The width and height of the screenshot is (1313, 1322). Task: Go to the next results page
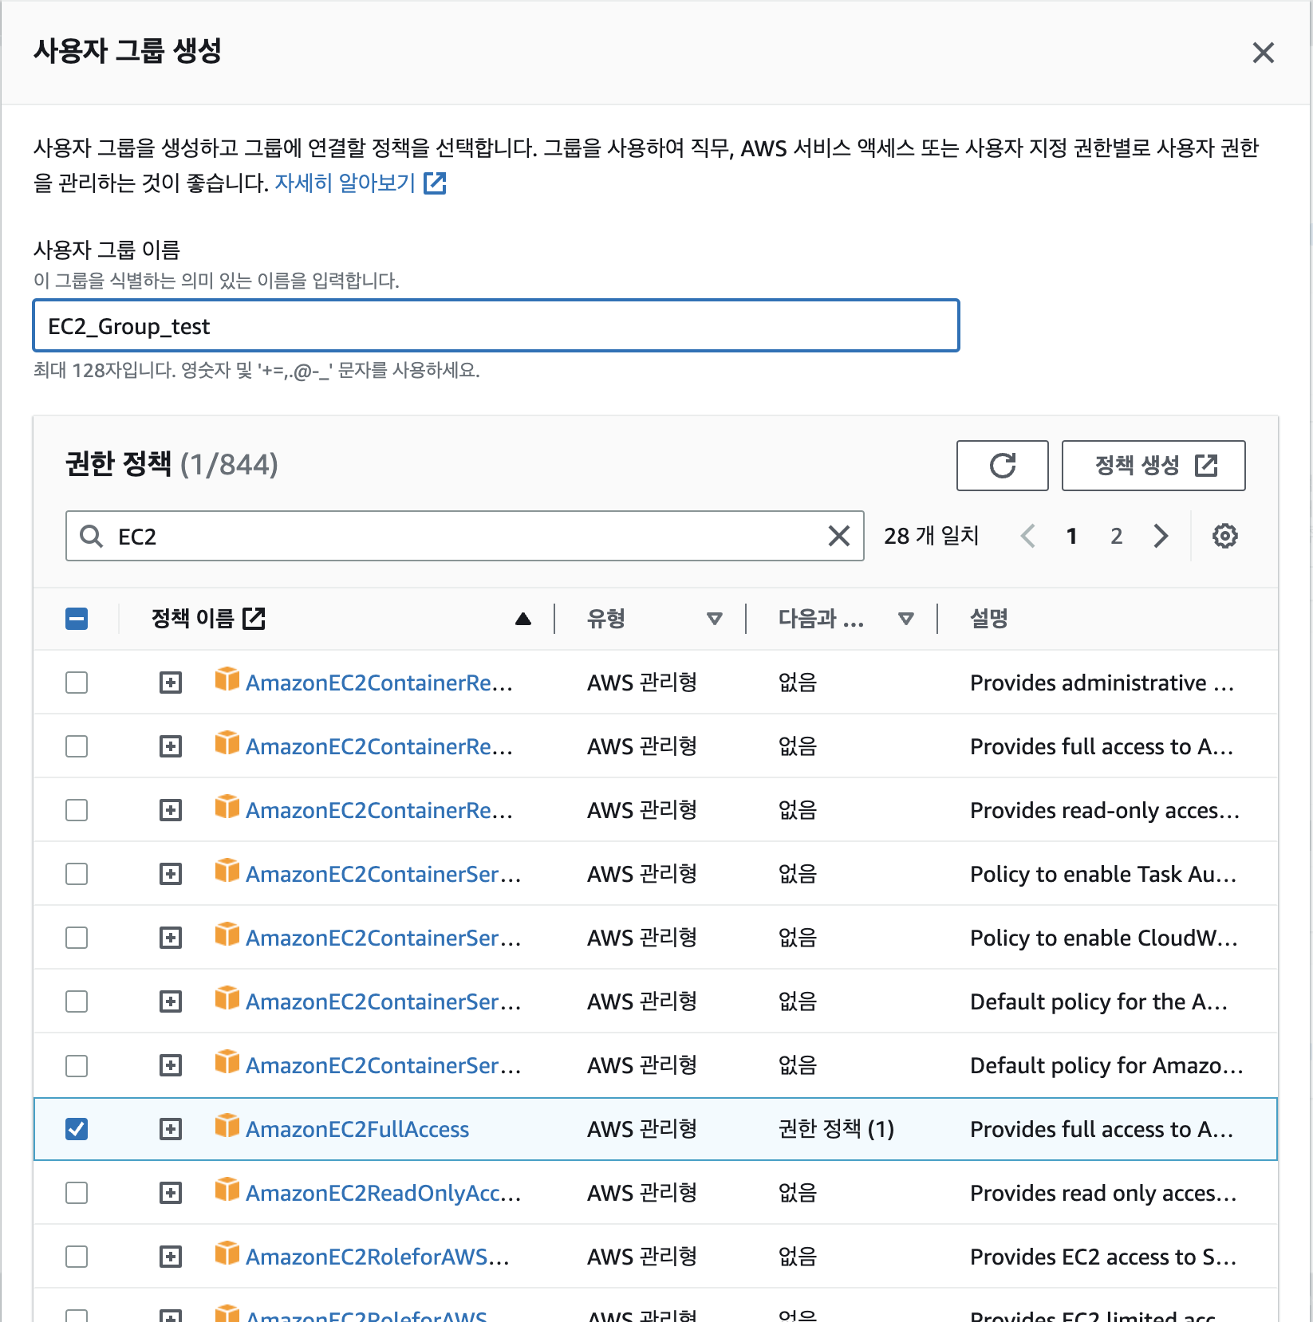pos(1161,536)
